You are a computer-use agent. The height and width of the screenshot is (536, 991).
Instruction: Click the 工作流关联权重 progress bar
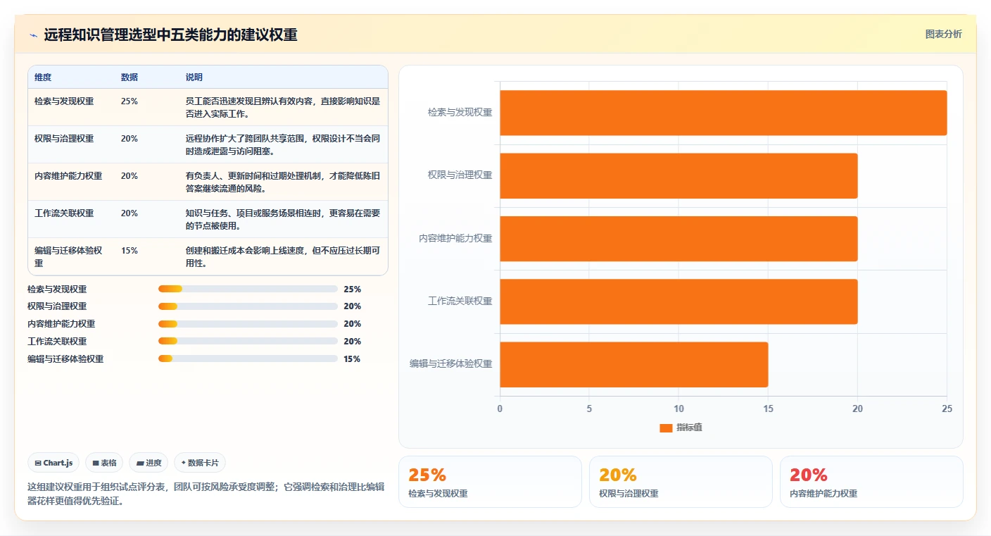point(248,342)
